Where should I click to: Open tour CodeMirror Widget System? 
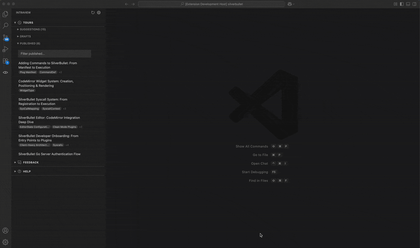[x=46, y=83]
